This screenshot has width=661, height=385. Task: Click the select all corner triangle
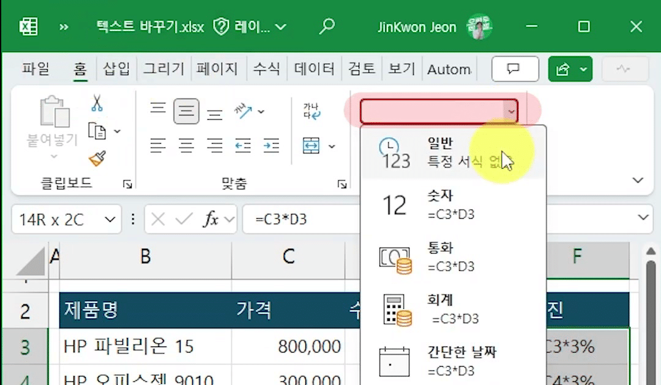31,261
